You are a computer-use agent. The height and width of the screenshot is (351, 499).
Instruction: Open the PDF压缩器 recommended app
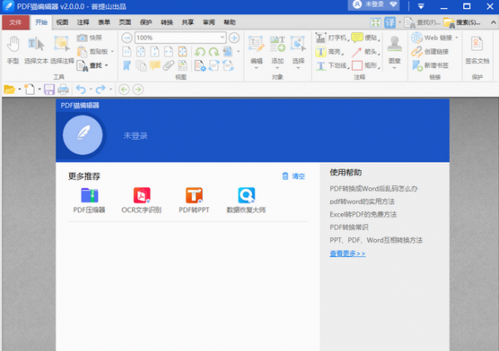(89, 201)
